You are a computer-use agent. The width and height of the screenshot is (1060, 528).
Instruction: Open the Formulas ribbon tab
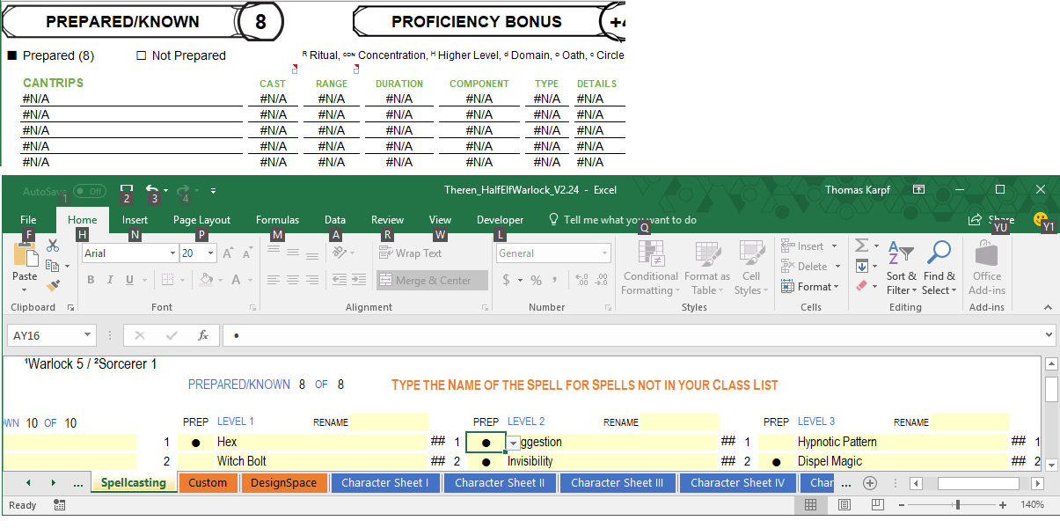[277, 220]
